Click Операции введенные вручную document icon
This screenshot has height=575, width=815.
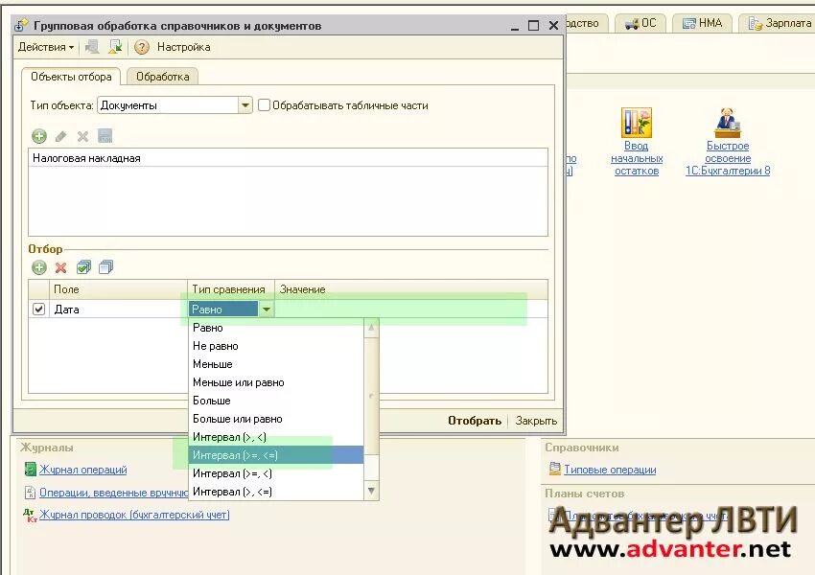click(30, 492)
